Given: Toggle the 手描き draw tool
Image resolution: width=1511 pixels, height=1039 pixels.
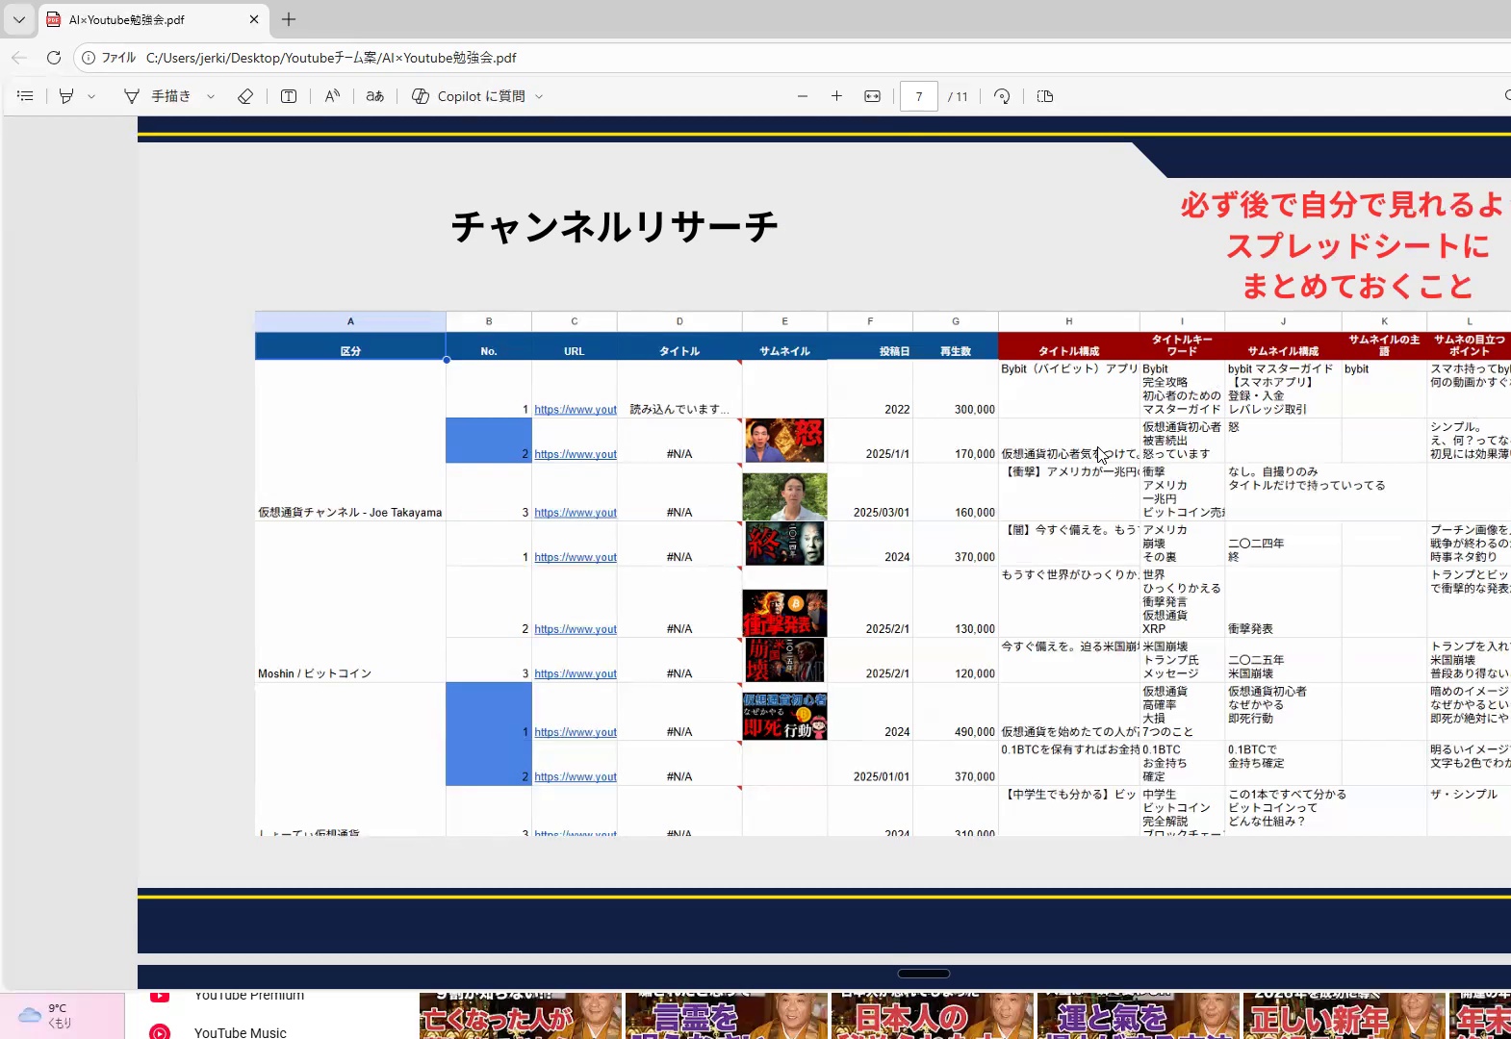Looking at the screenshot, I should [x=159, y=96].
